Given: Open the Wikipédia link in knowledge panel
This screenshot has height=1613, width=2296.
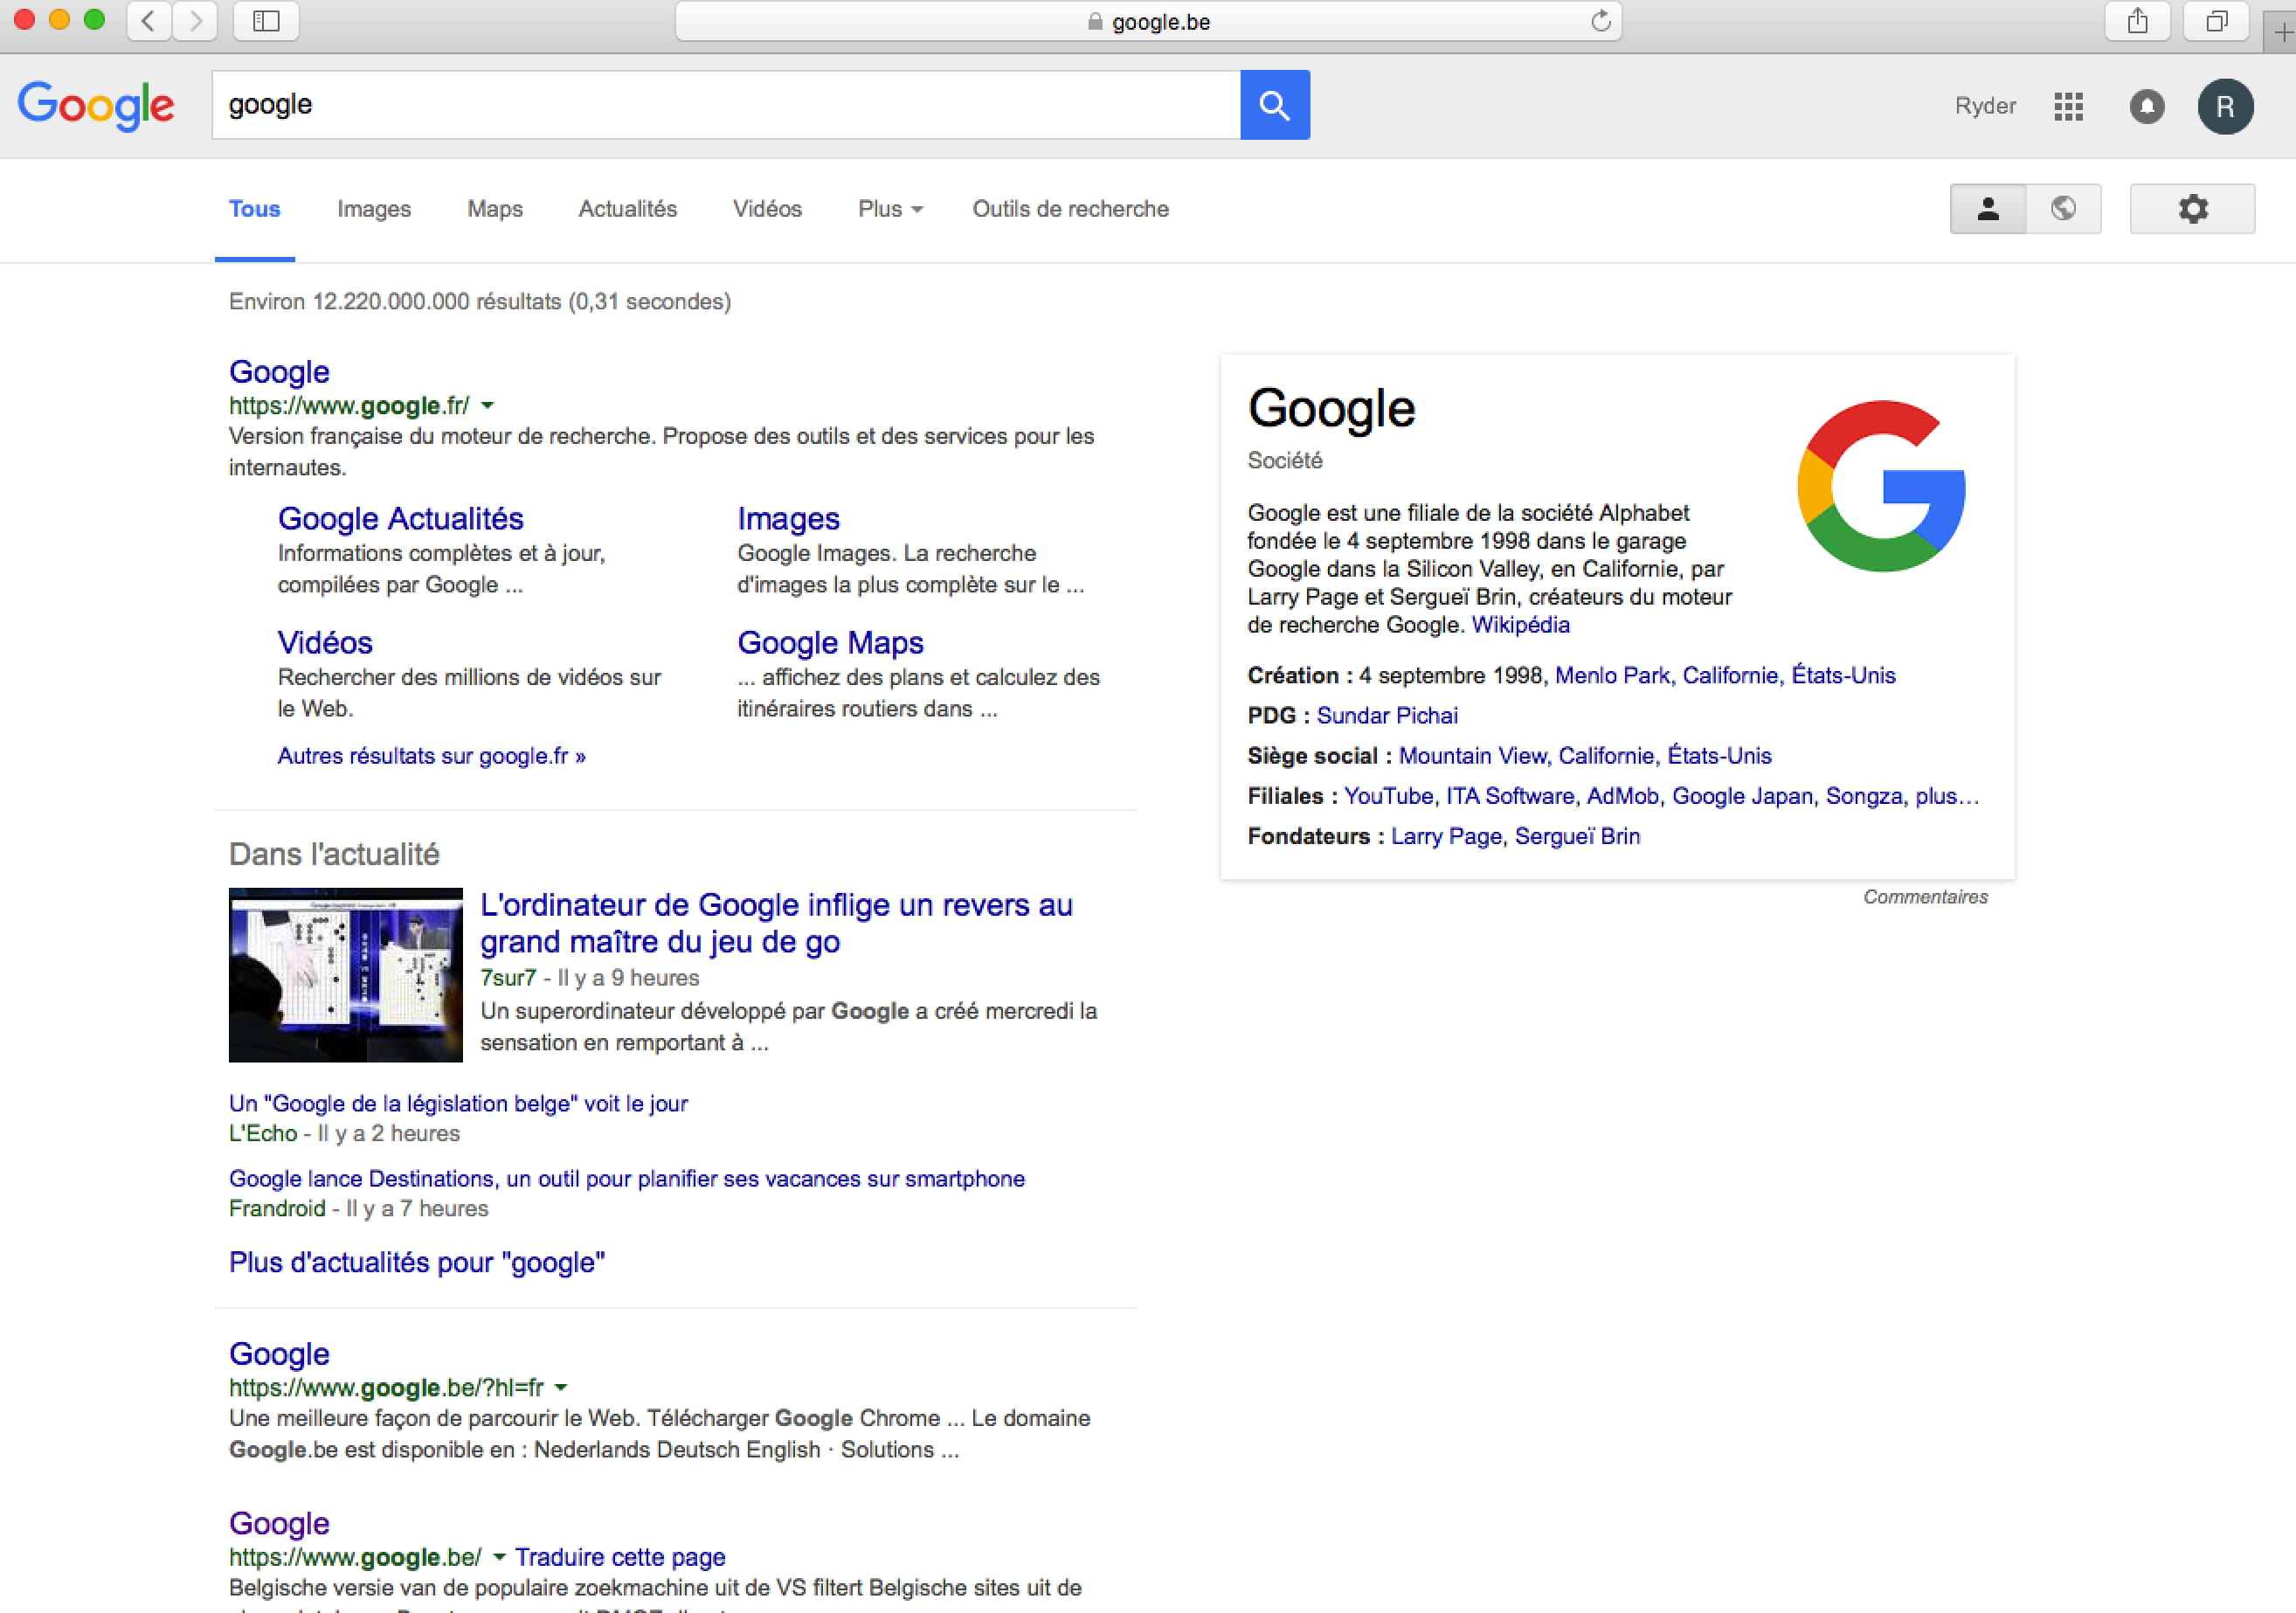Looking at the screenshot, I should pos(1520,625).
